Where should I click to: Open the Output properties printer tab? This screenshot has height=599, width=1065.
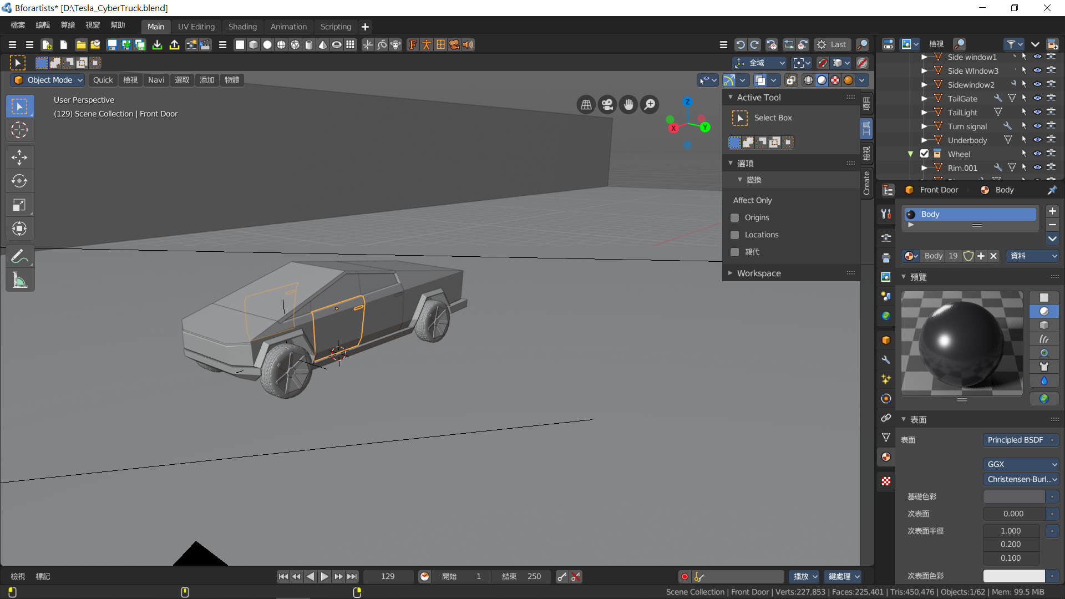click(886, 258)
